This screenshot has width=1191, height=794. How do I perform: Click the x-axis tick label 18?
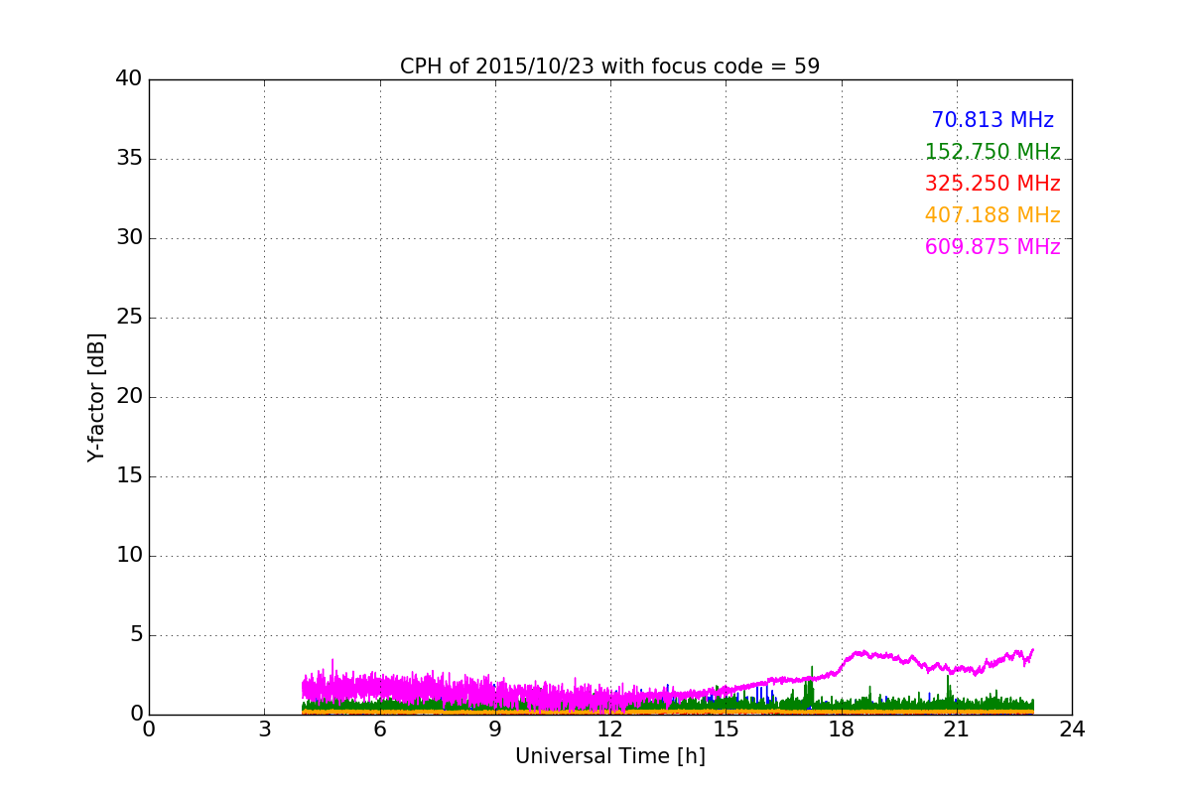click(841, 729)
